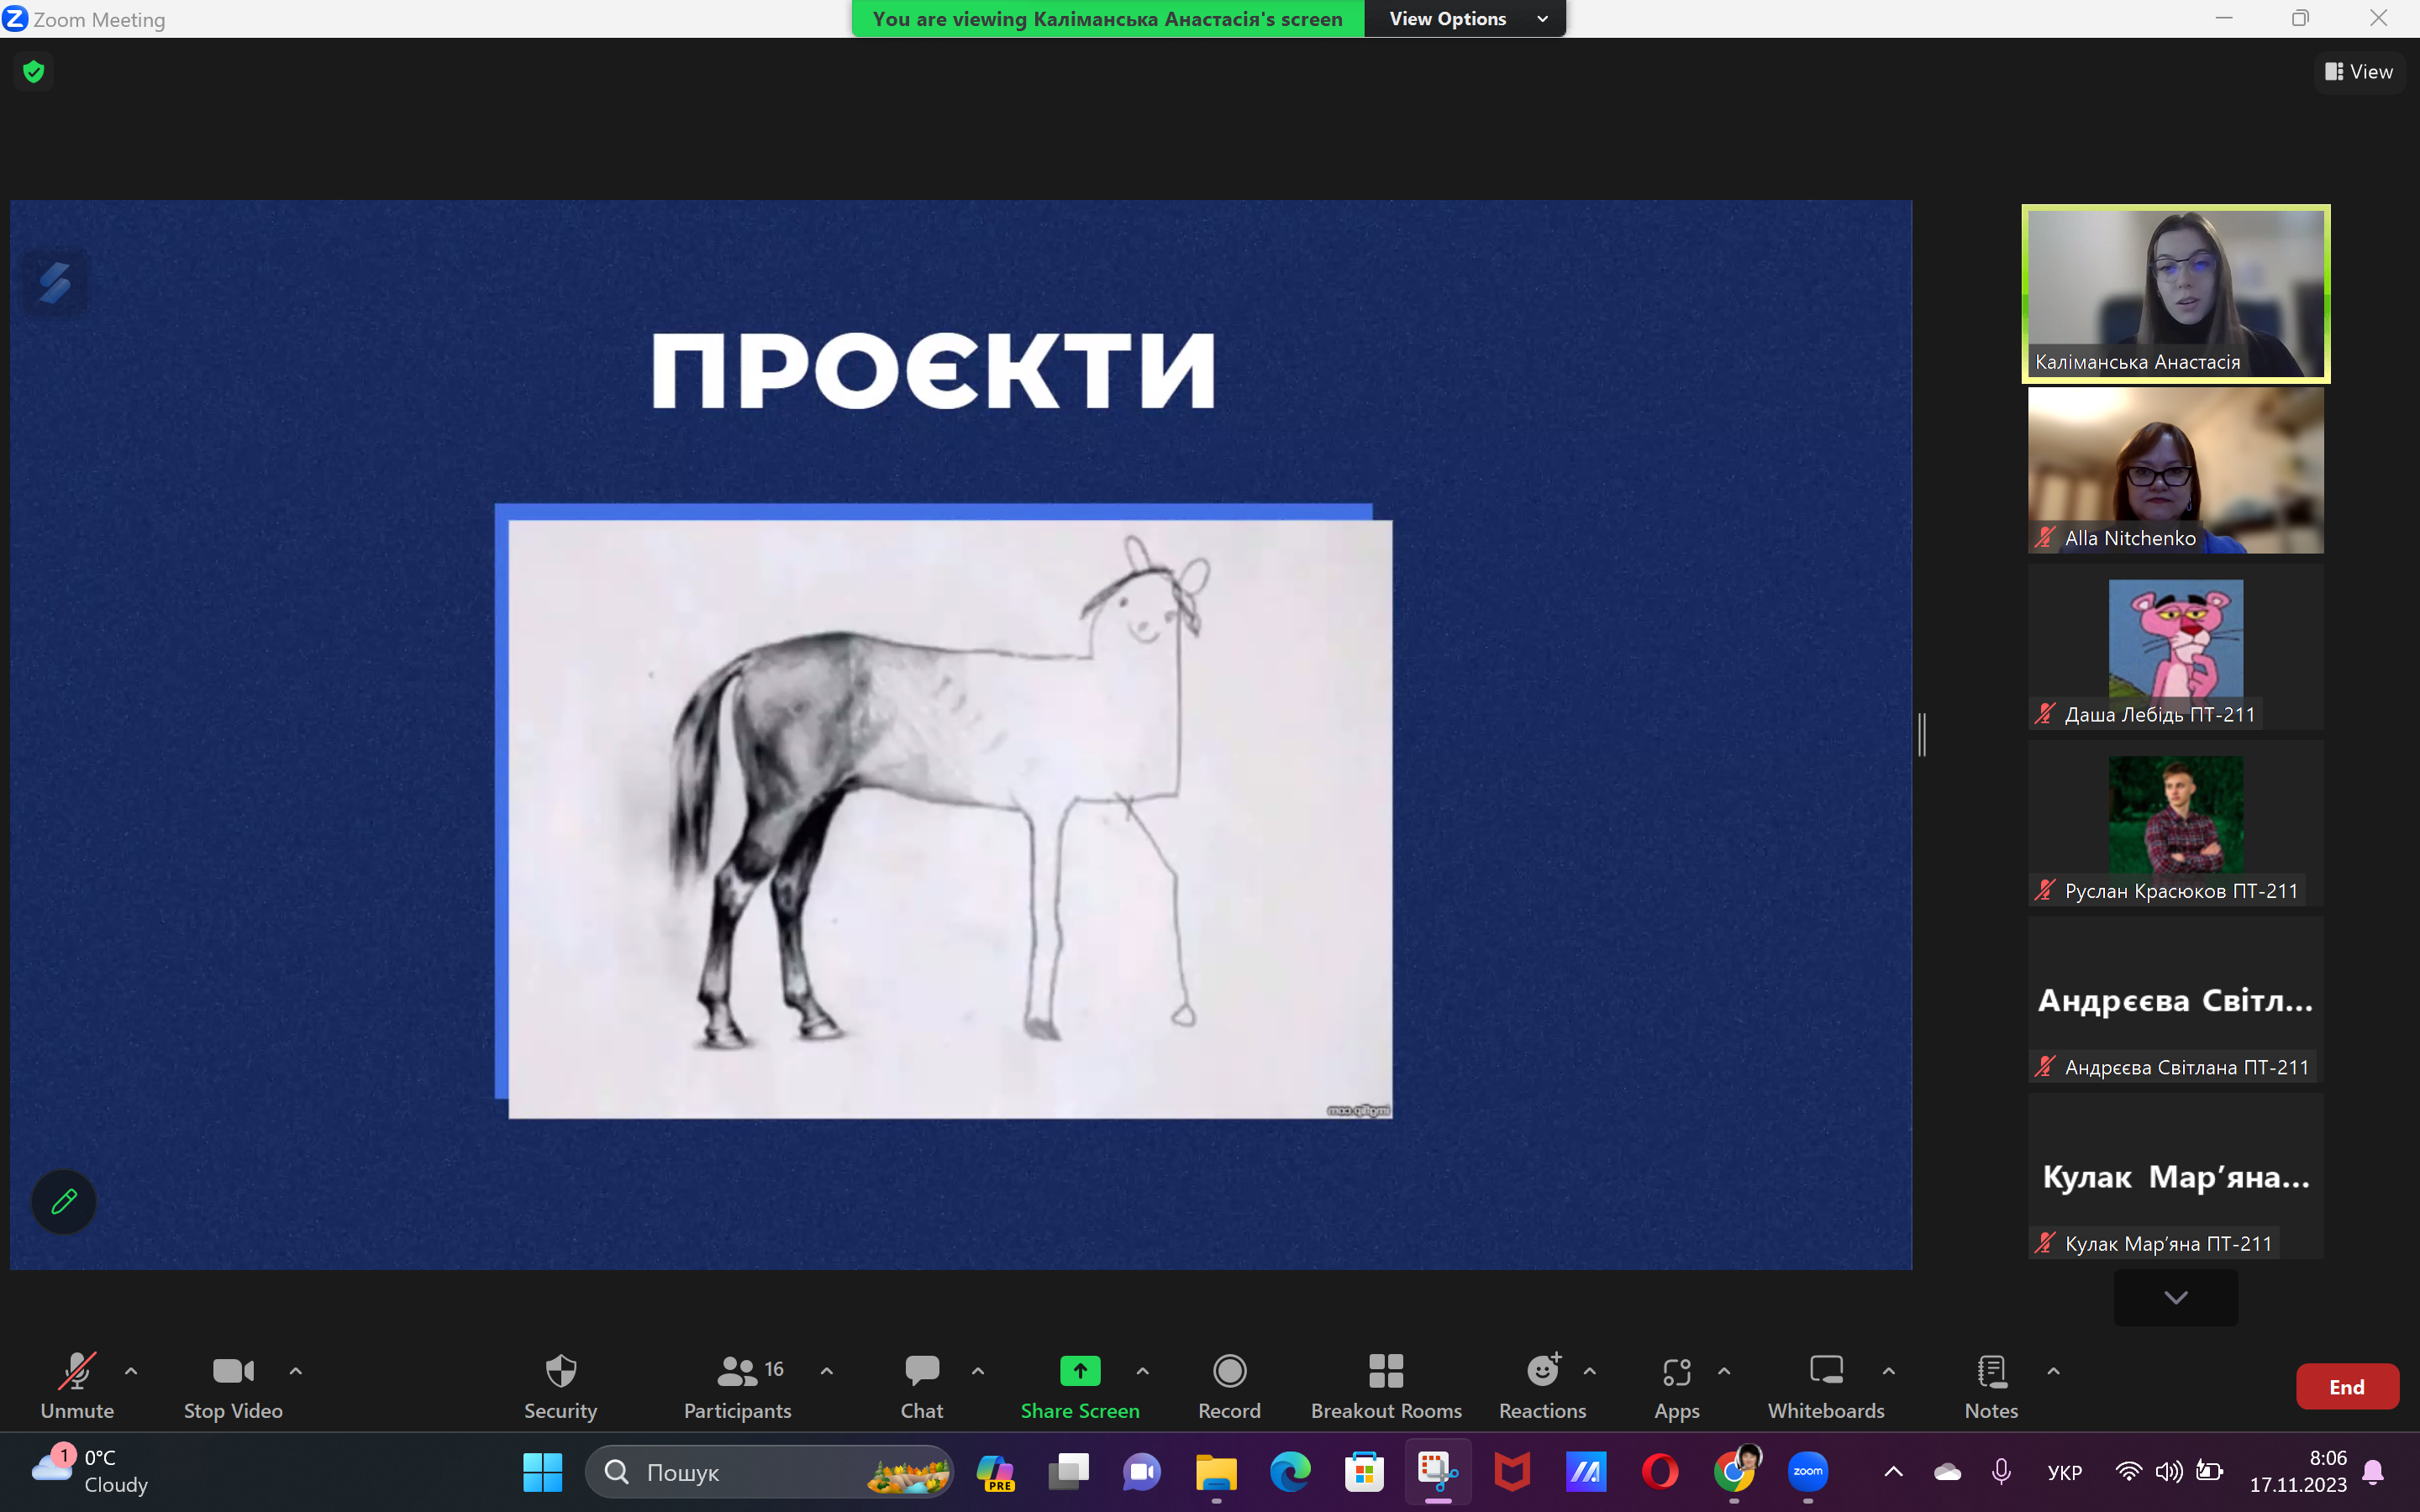Open the Apps menu item
This screenshot has width=2420, height=1512.
coord(1676,1385)
